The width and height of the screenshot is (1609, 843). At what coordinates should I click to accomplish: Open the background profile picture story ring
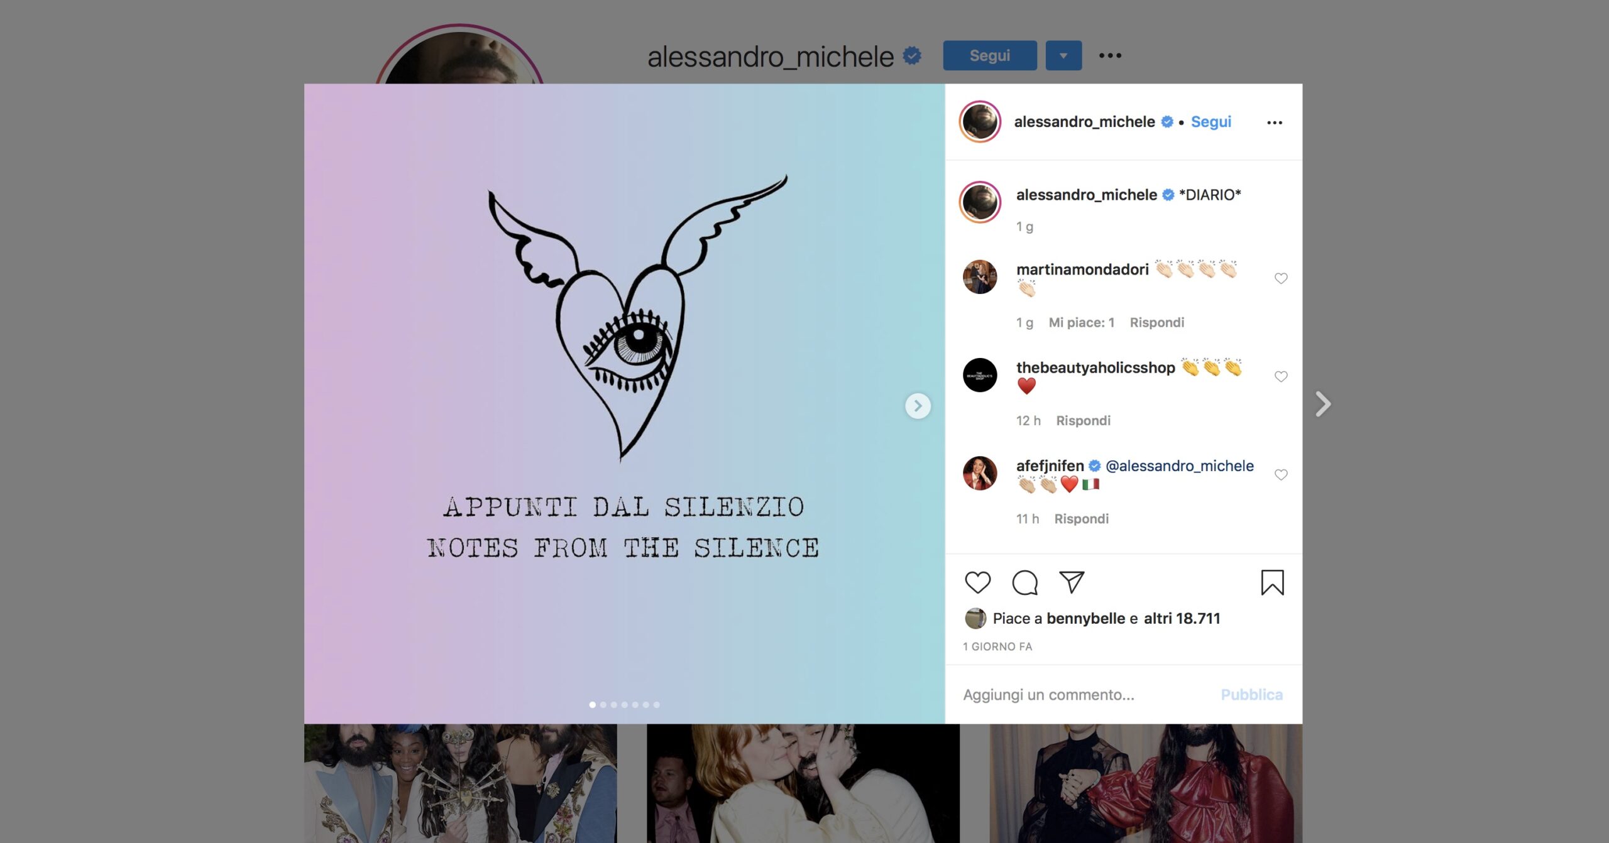click(459, 55)
